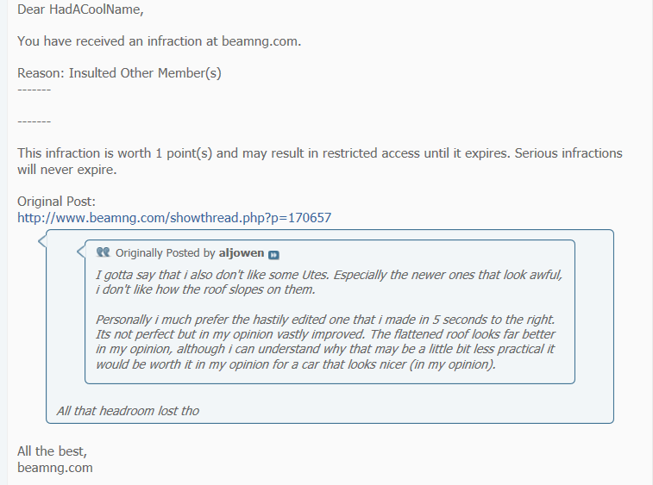Click the second dashed separator line
The width and height of the screenshot is (653, 485).
click(35, 121)
